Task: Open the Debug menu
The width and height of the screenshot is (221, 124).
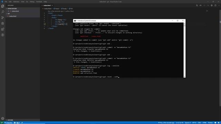Action: (32, 2)
